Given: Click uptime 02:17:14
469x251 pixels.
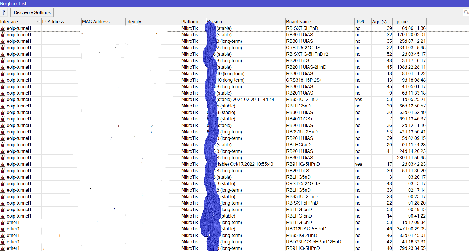Looking at the screenshot, I should pyautogui.click(x=417, y=190).
